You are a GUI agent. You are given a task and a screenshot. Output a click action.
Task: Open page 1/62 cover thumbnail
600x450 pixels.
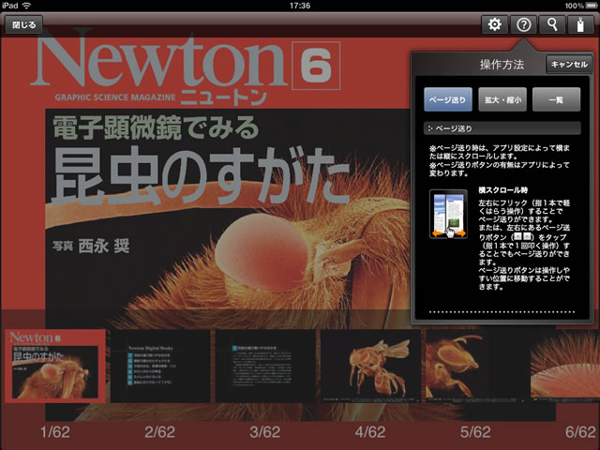pyautogui.click(x=55, y=366)
